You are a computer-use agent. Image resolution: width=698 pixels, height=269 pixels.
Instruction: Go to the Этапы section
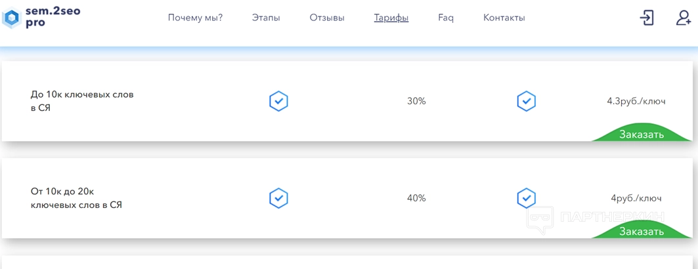[266, 18]
